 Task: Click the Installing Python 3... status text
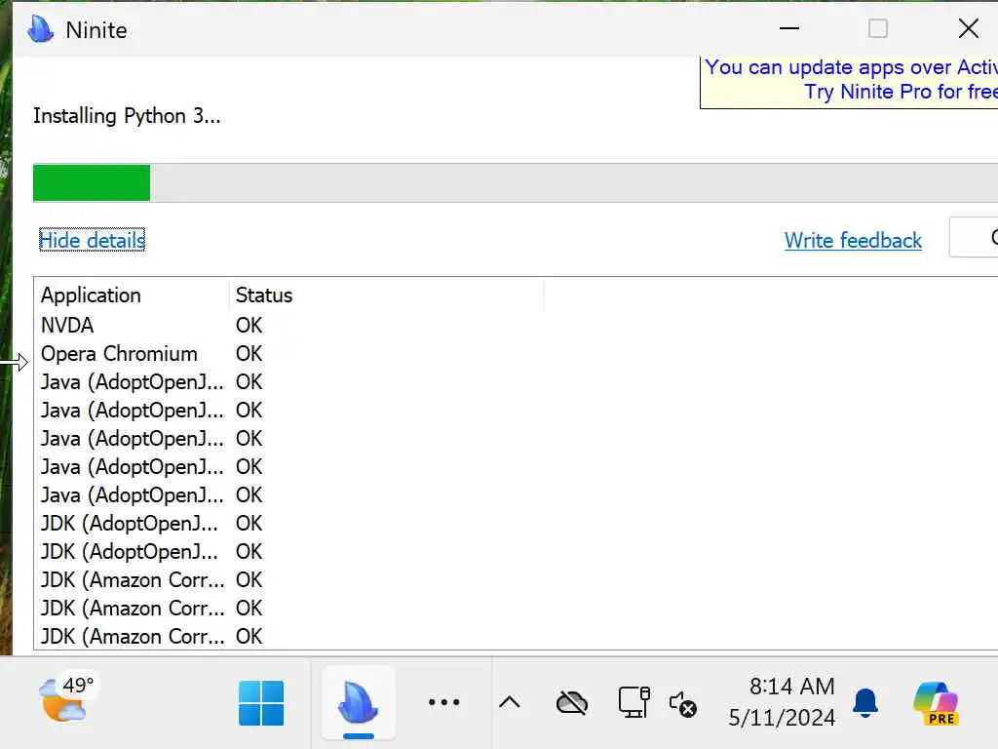(x=127, y=116)
